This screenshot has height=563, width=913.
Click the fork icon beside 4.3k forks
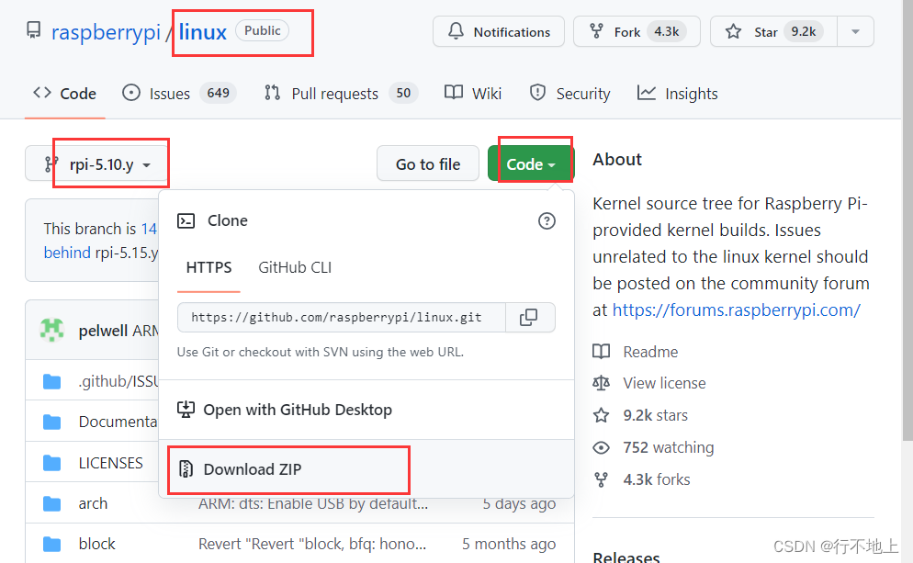pos(601,479)
